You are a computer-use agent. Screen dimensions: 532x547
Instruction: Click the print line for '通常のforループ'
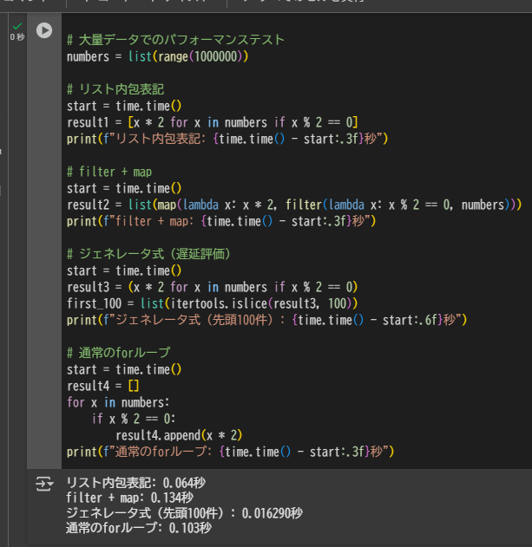pos(231,452)
